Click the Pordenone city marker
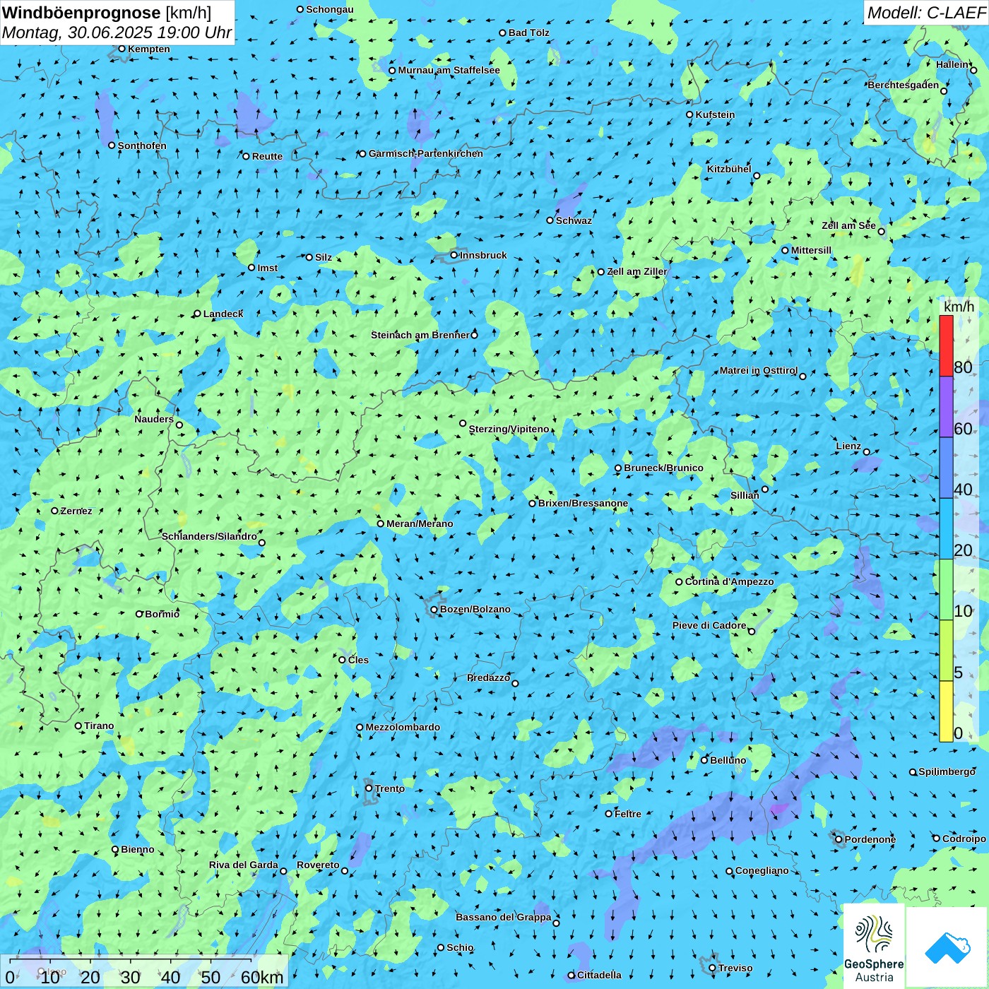989x989 pixels. tap(839, 839)
